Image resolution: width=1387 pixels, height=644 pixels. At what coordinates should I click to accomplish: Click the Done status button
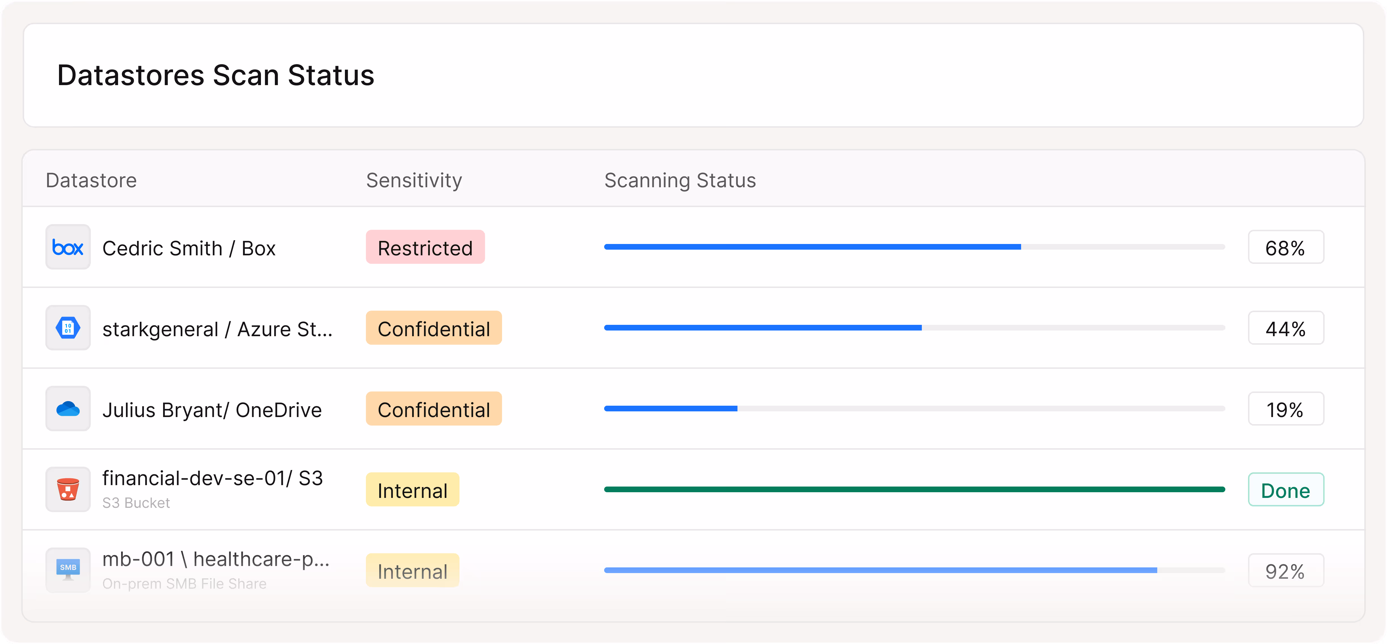click(x=1286, y=489)
